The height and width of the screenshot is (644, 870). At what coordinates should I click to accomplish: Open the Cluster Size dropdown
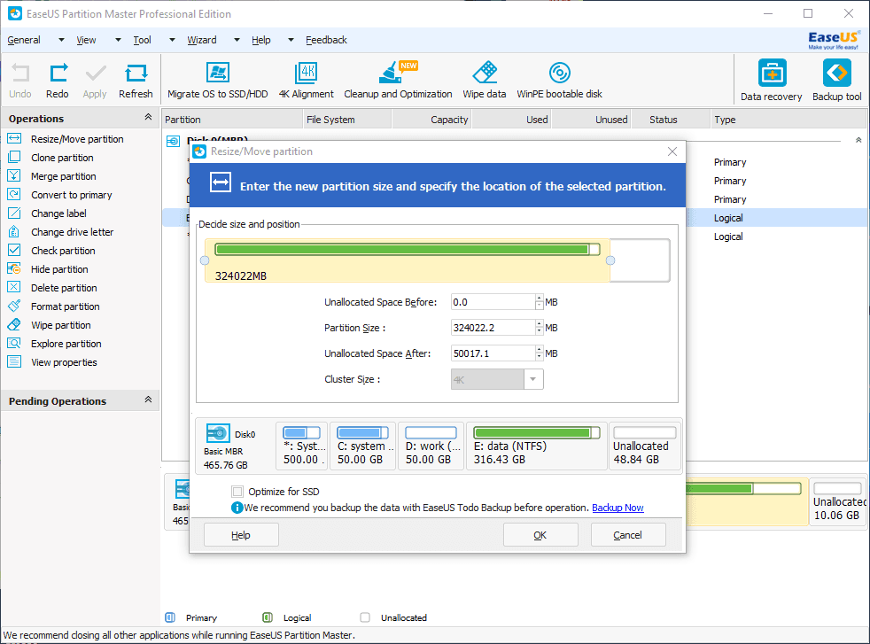tap(534, 378)
